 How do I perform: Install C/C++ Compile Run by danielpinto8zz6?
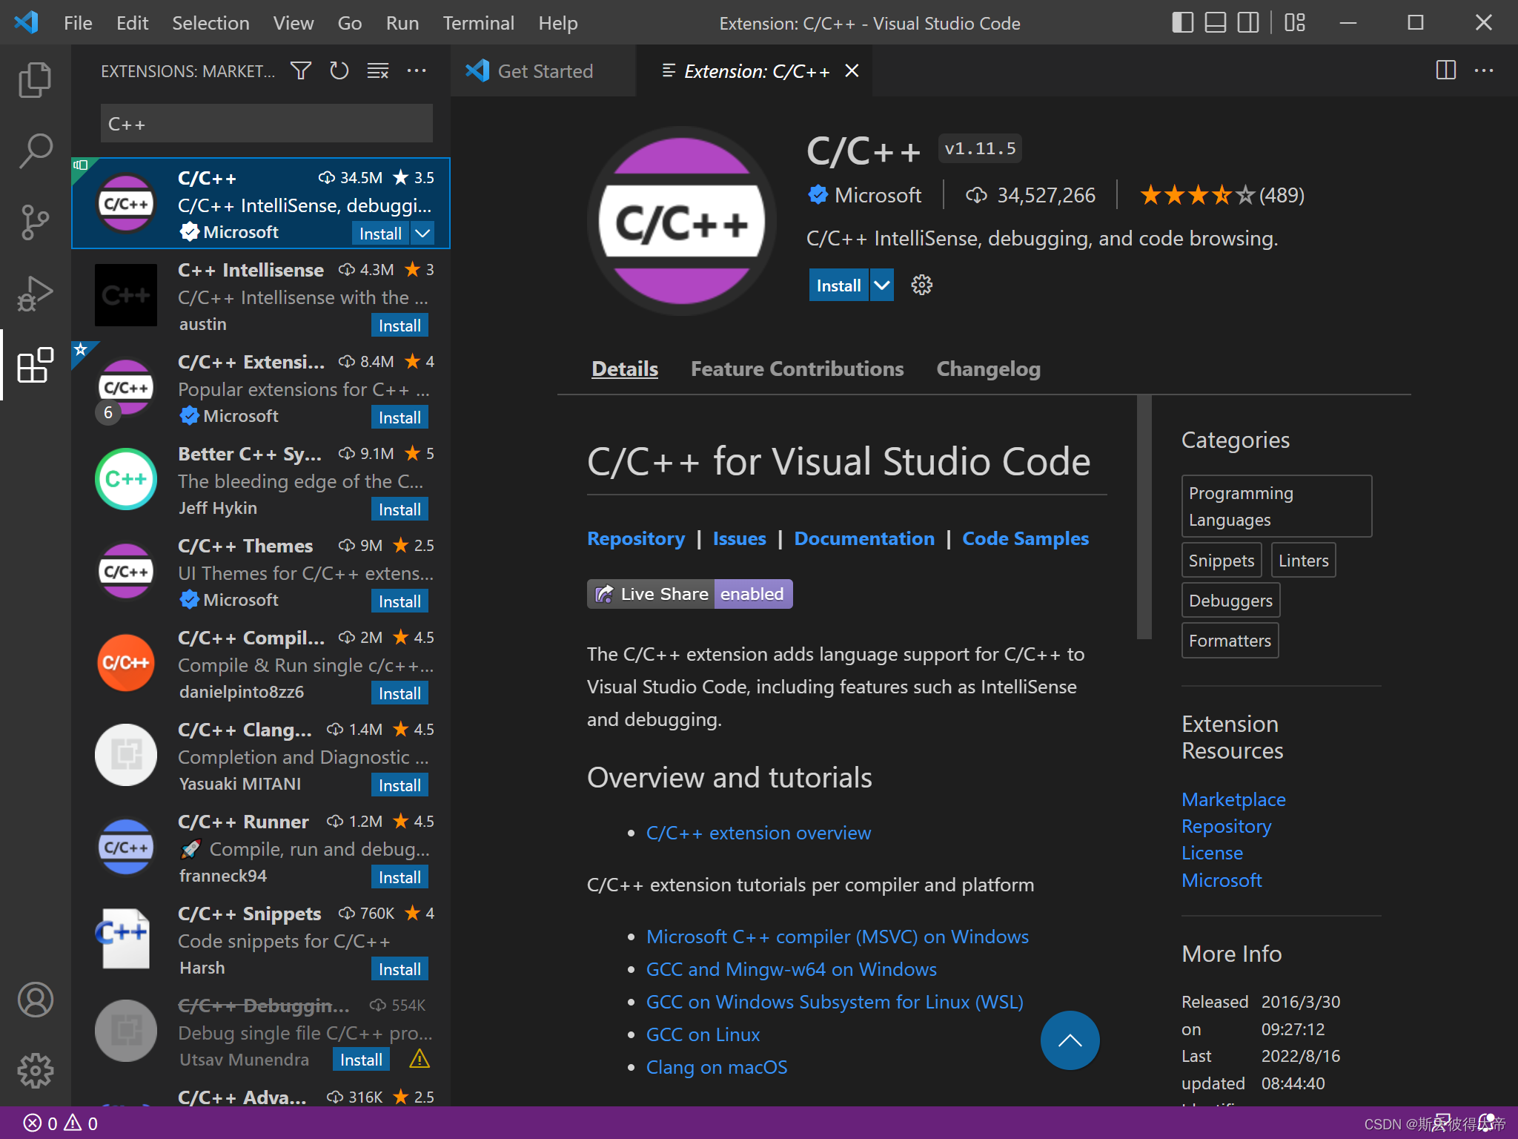[x=400, y=693]
